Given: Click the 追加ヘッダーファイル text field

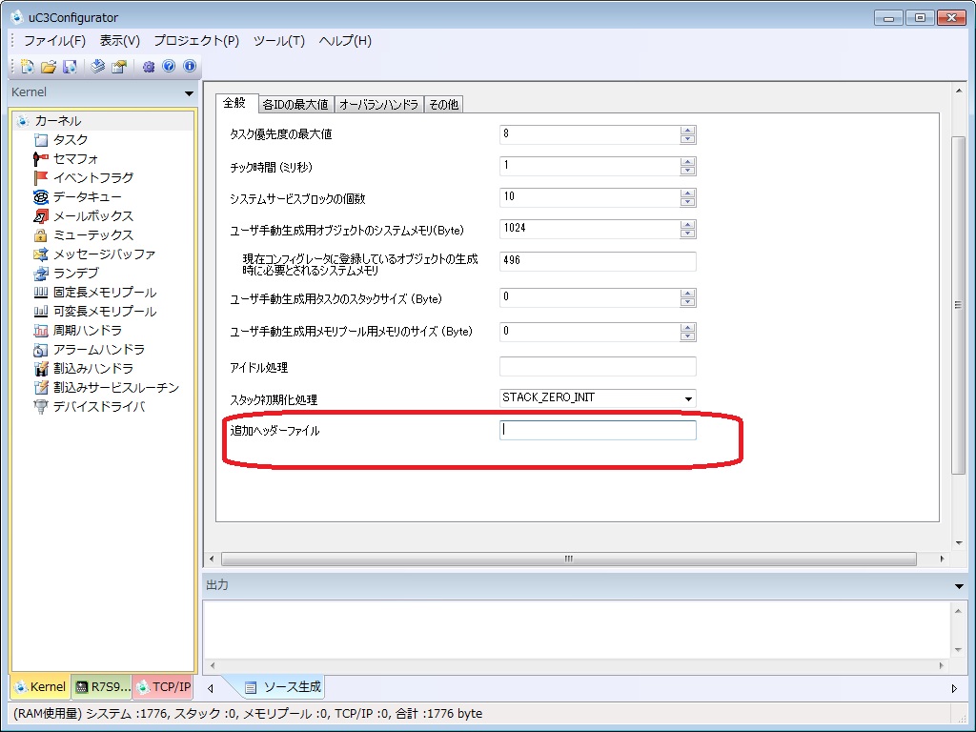Looking at the screenshot, I should tap(598, 431).
